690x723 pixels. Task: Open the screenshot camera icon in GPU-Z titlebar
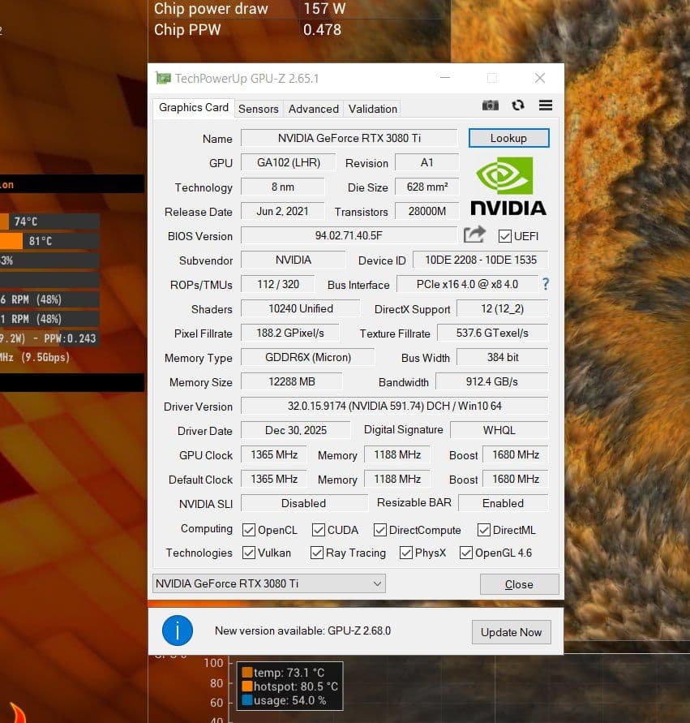click(x=490, y=105)
